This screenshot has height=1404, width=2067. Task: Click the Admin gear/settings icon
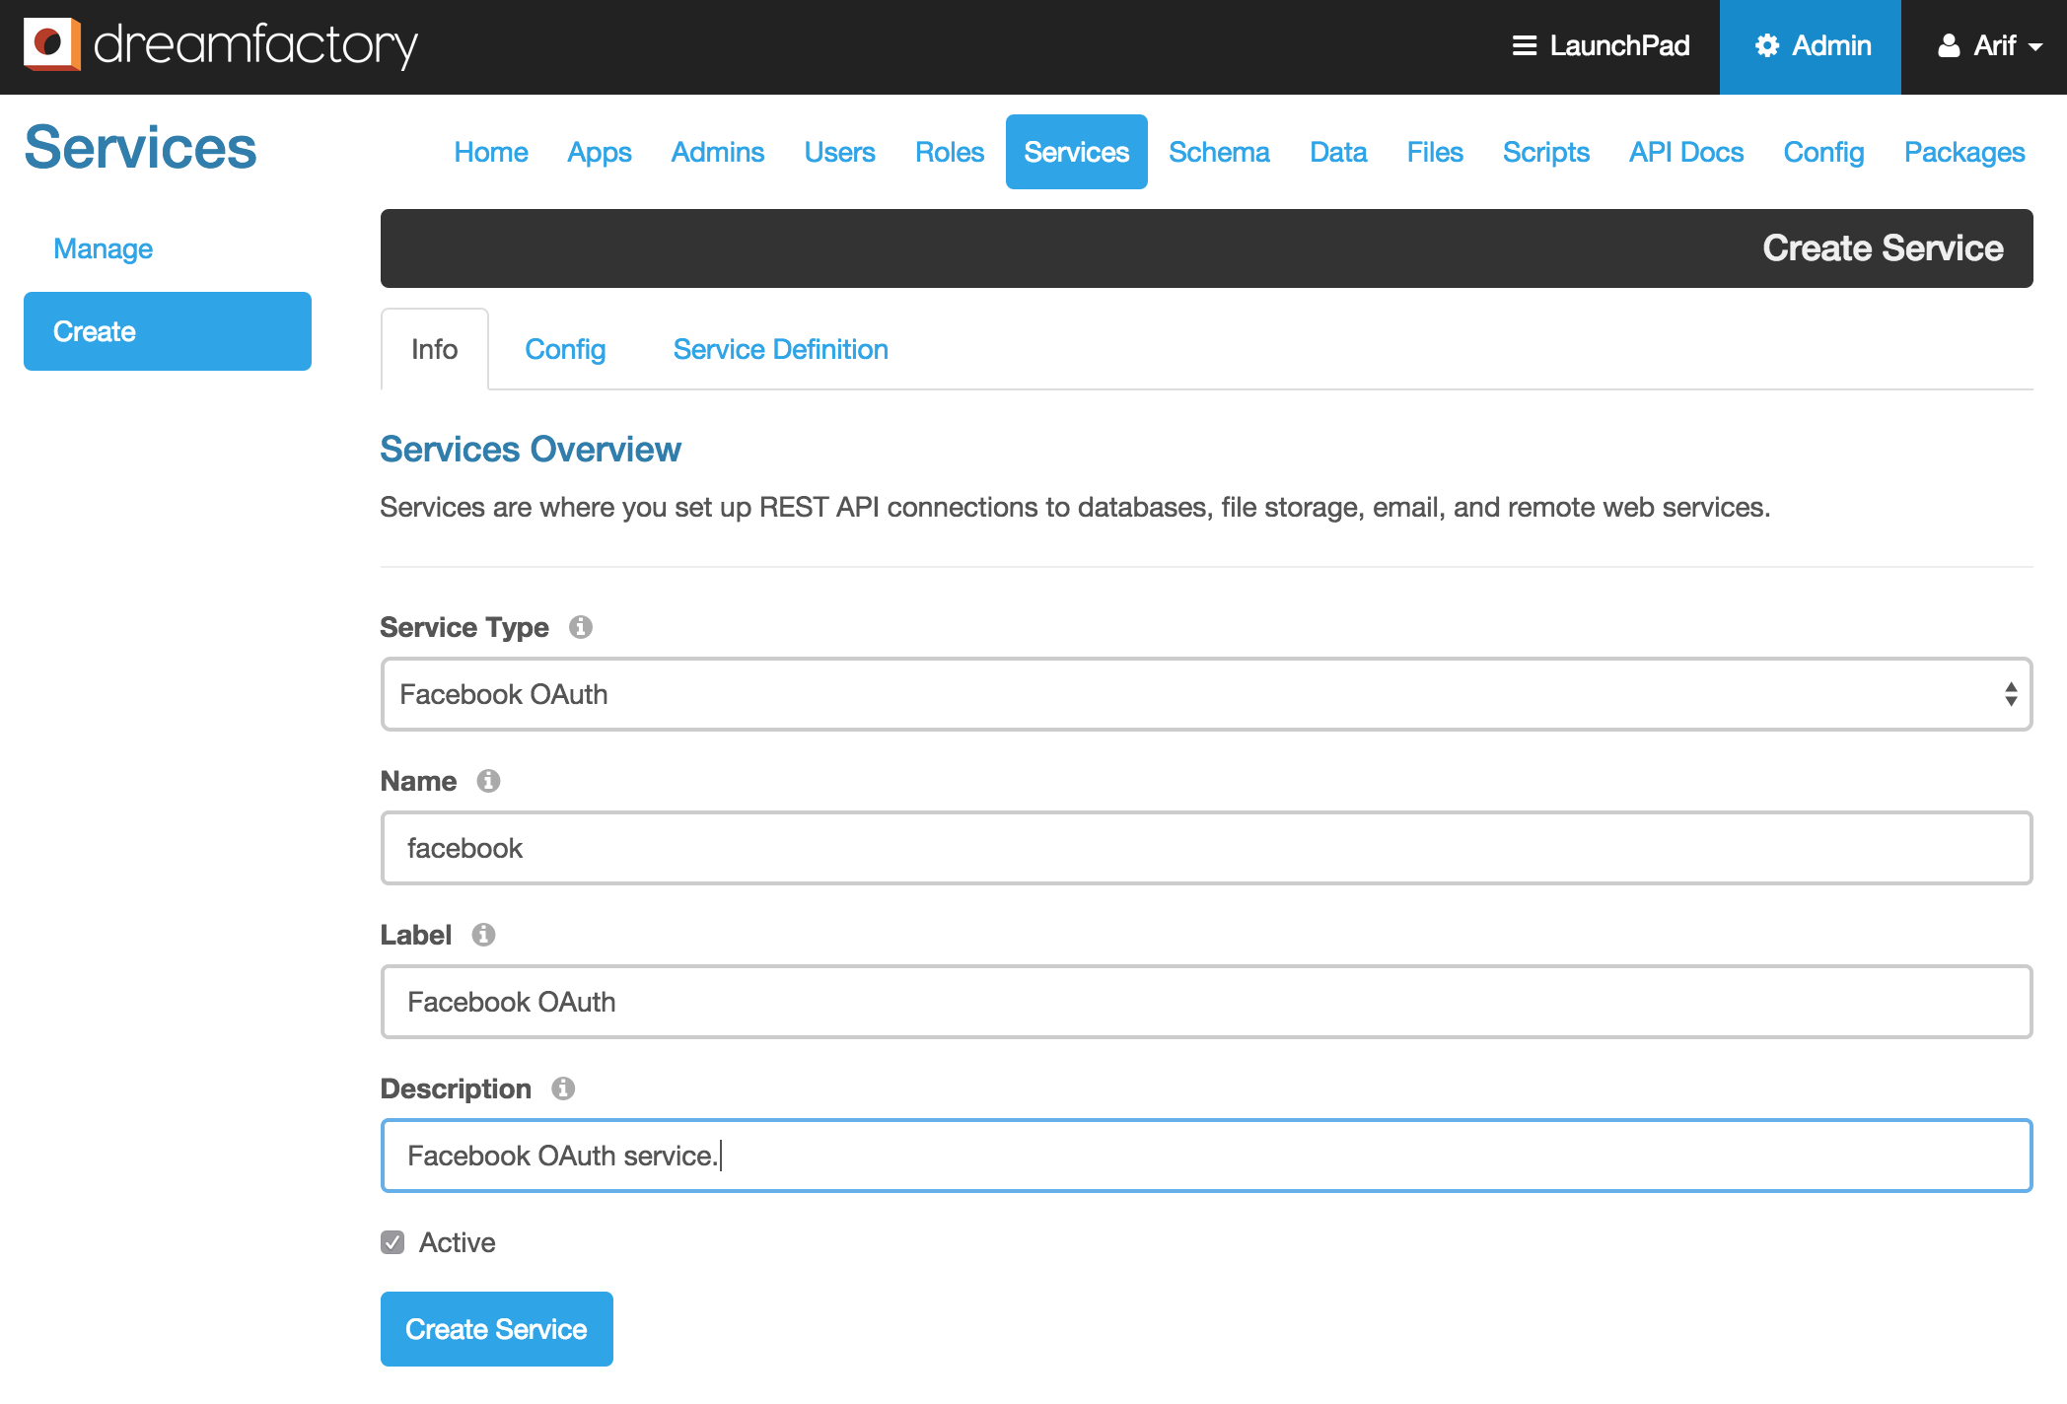click(x=1767, y=45)
